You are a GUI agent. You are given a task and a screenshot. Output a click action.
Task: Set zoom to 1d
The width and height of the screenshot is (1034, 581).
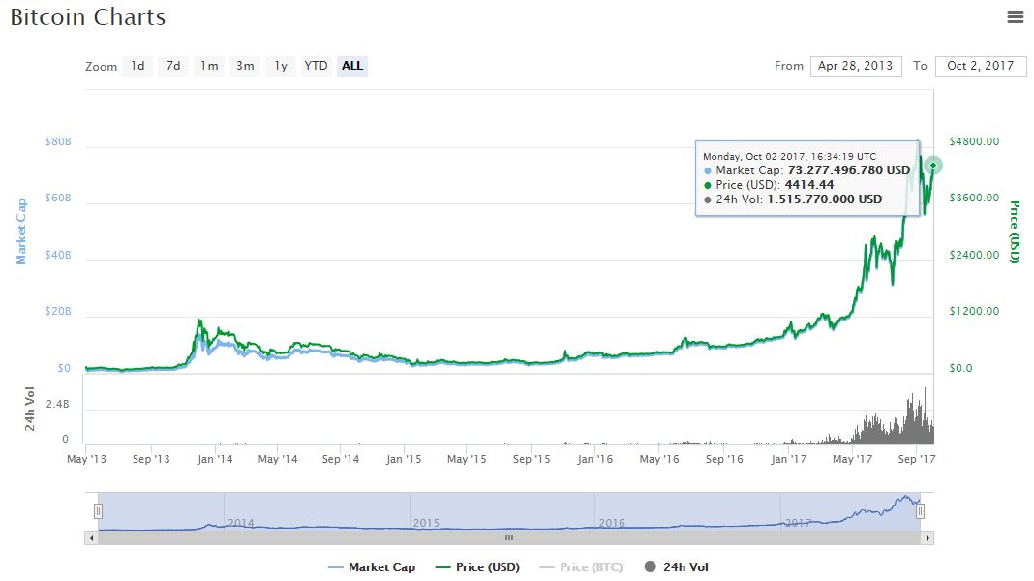coord(137,66)
